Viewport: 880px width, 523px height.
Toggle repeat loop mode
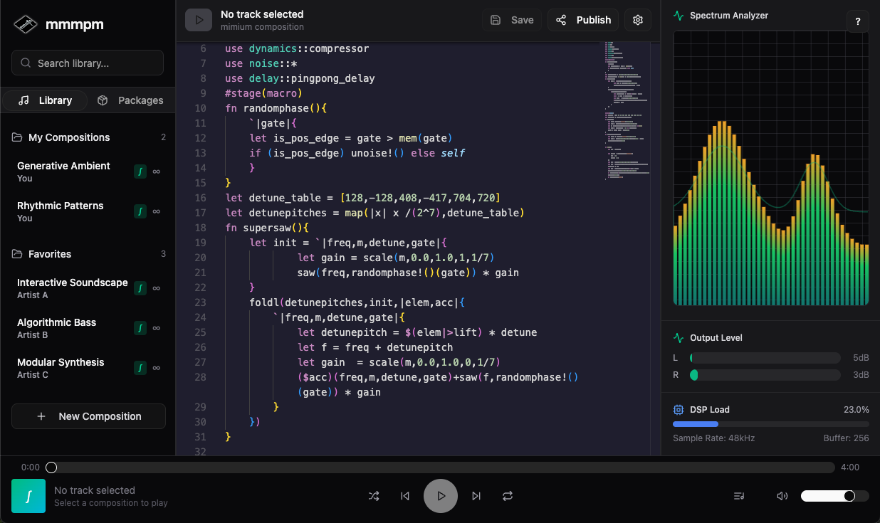click(x=508, y=496)
